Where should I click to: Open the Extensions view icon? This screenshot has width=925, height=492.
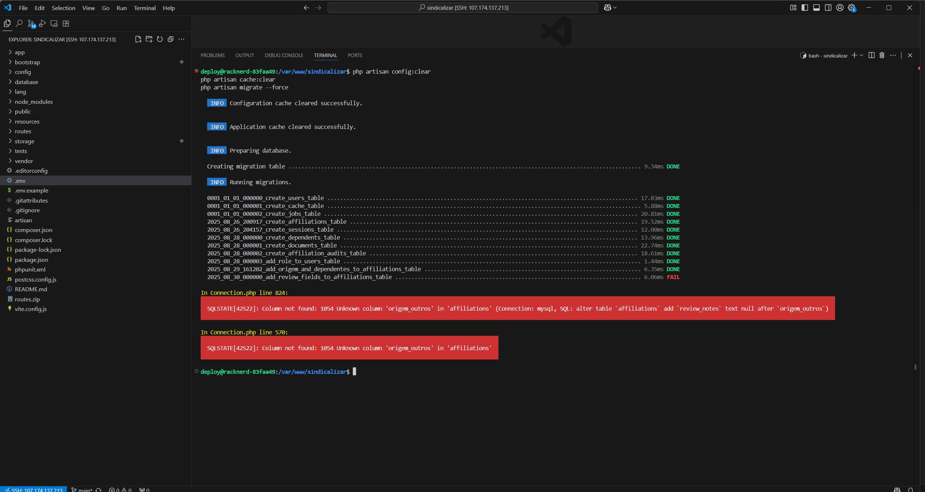click(x=66, y=24)
